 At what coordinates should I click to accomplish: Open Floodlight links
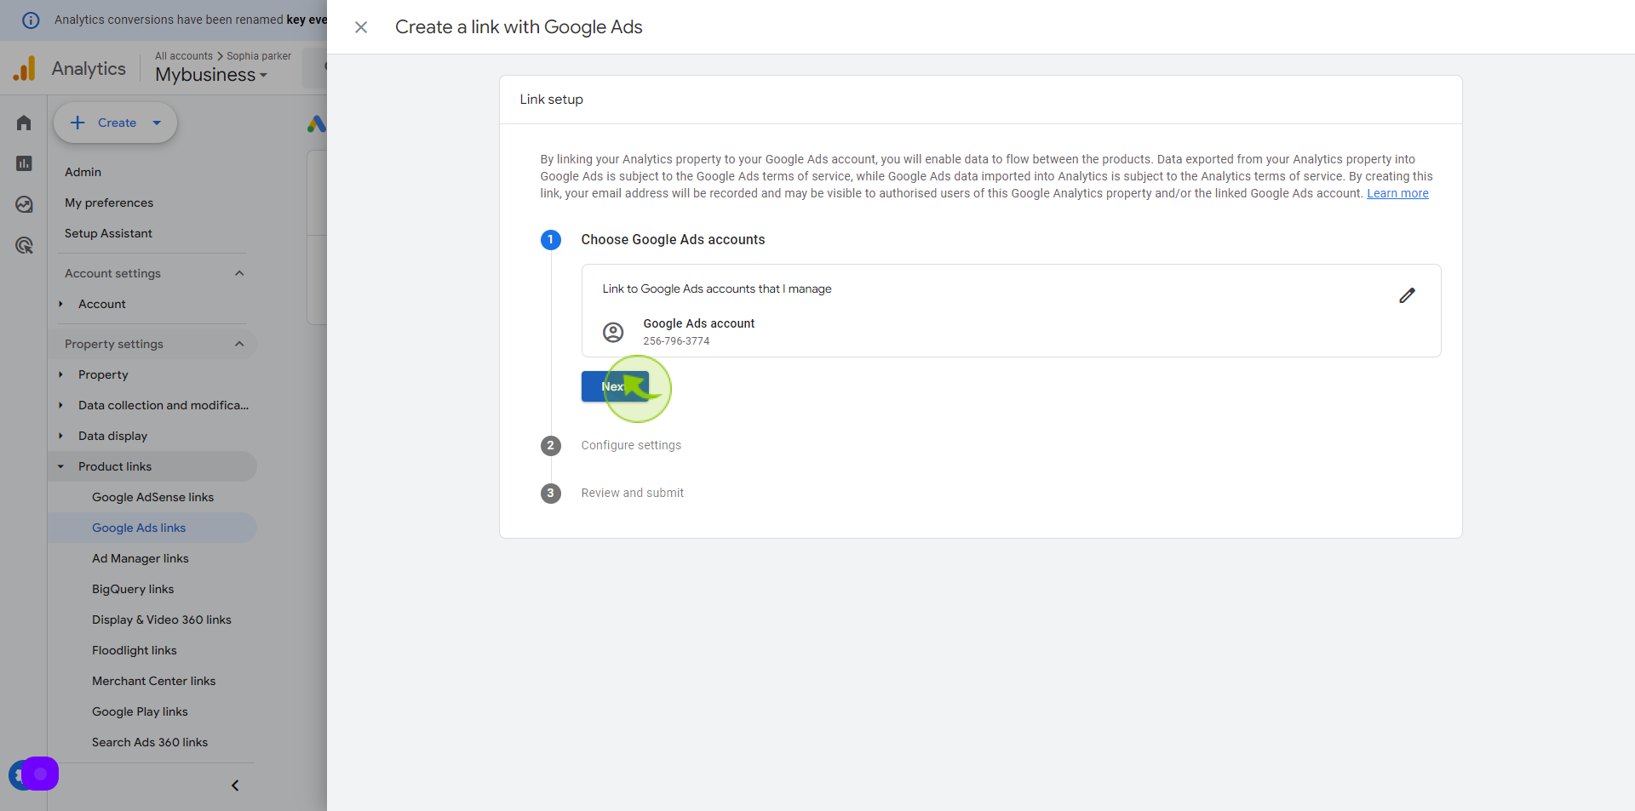point(135,650)
